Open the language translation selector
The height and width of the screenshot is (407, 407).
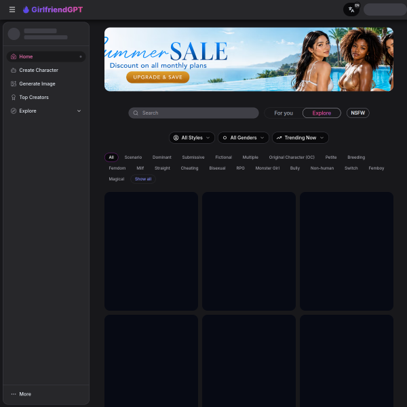point(351,9)
